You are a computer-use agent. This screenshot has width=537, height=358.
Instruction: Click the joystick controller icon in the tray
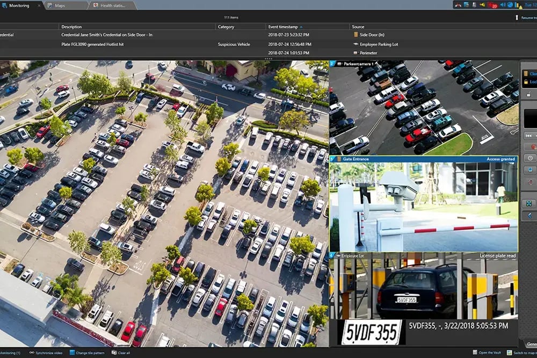point(474,5)
